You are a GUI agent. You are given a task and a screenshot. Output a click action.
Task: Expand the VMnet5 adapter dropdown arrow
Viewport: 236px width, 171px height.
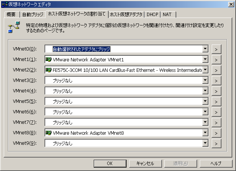tap(205, 101)
